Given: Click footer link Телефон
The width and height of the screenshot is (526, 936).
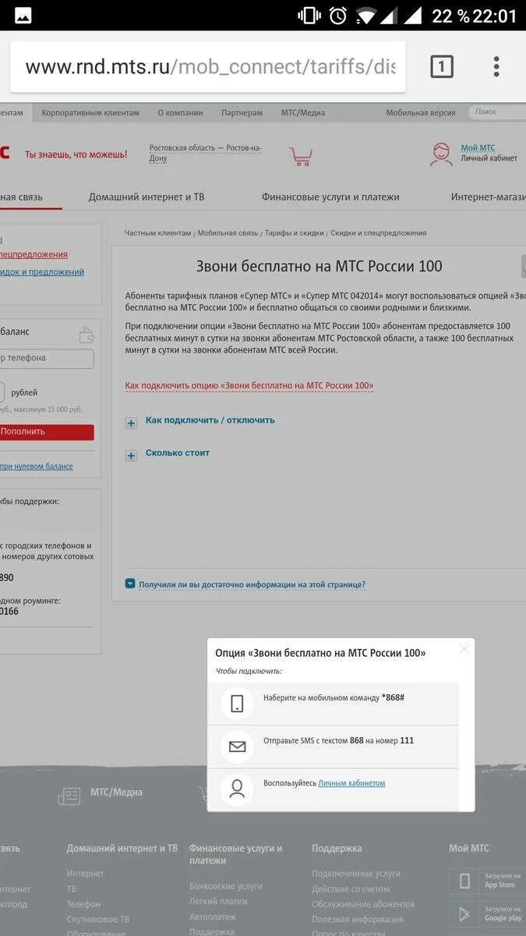Looking at the screenshot, I should (x=83, y=904).
